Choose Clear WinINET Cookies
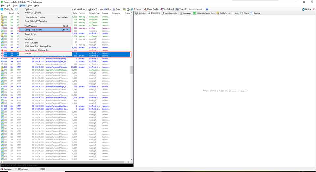 point(45,21)
